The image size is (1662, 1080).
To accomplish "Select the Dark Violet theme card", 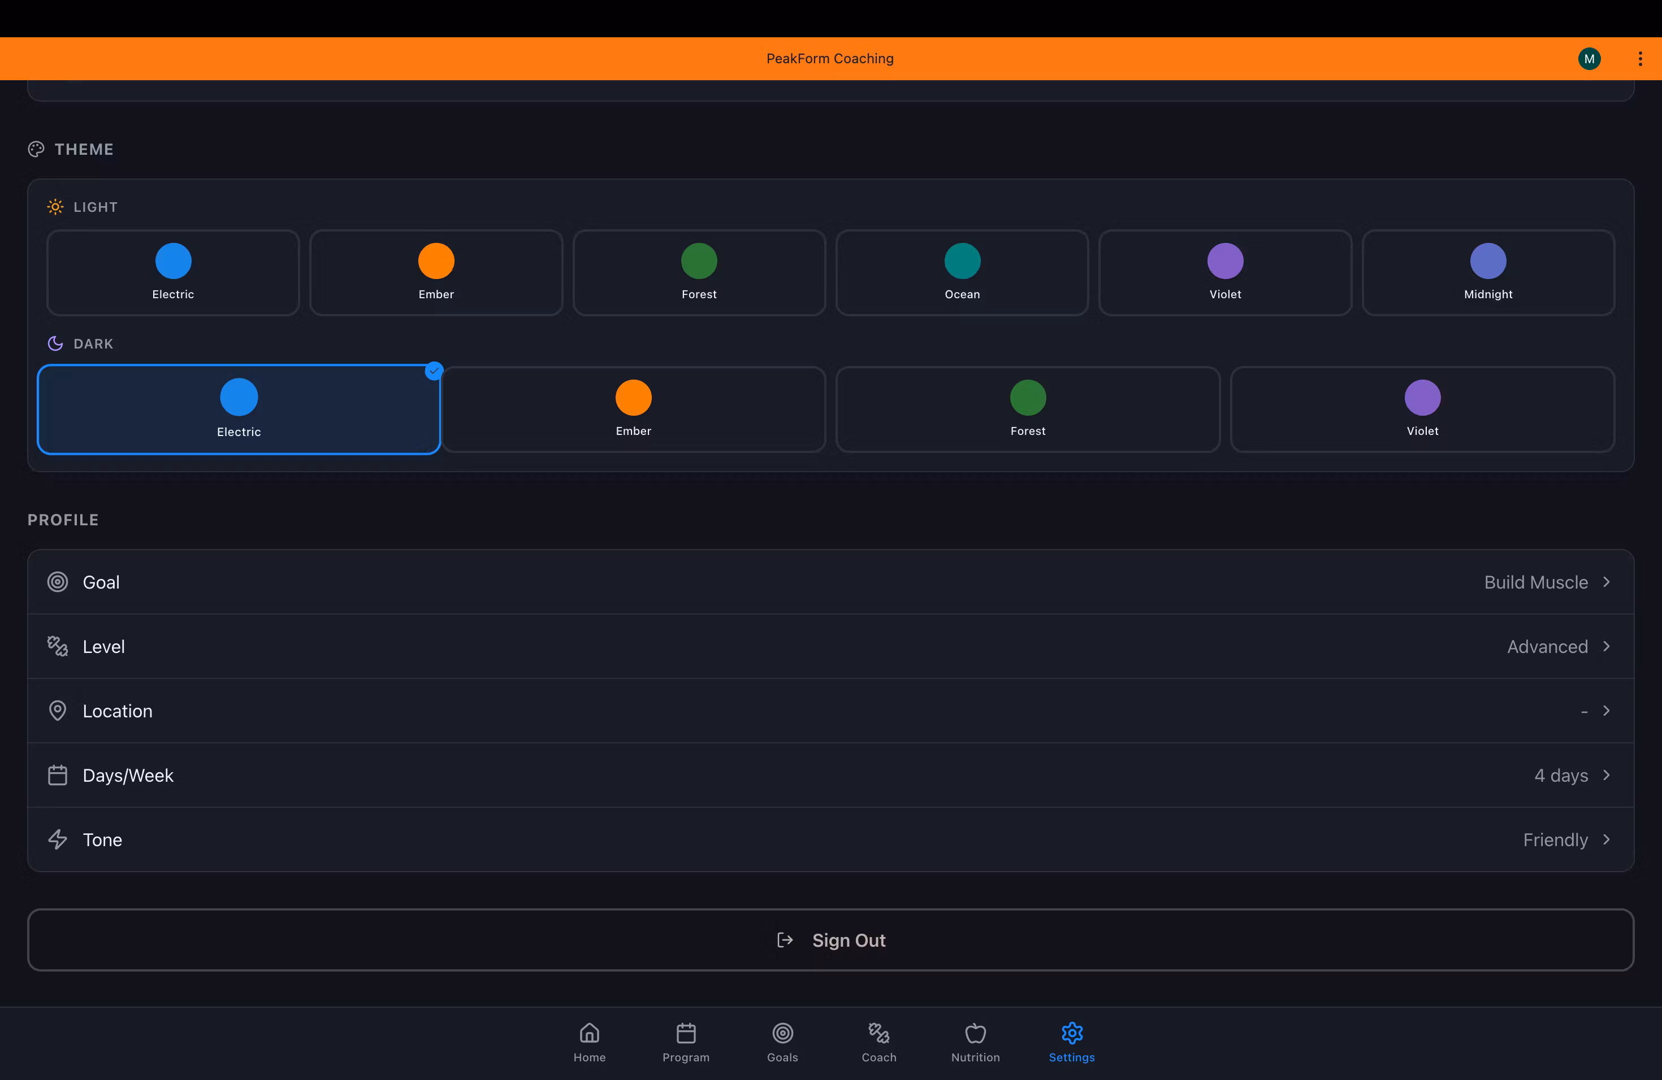I will click(1422, 410).
